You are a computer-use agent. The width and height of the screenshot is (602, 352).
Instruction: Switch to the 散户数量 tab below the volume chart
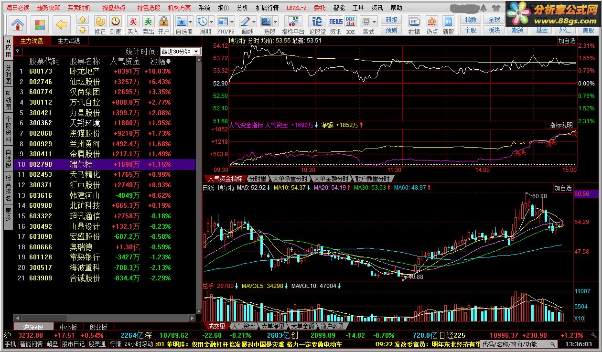(x=332, y=326)
